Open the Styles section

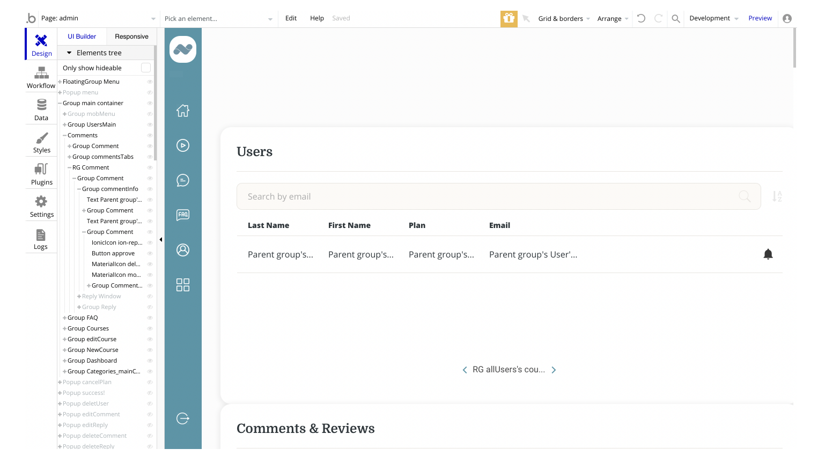[41, 142]
